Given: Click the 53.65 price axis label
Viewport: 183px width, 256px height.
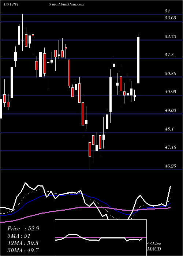Looking at the screenshot, I should (x=171, y=18).
